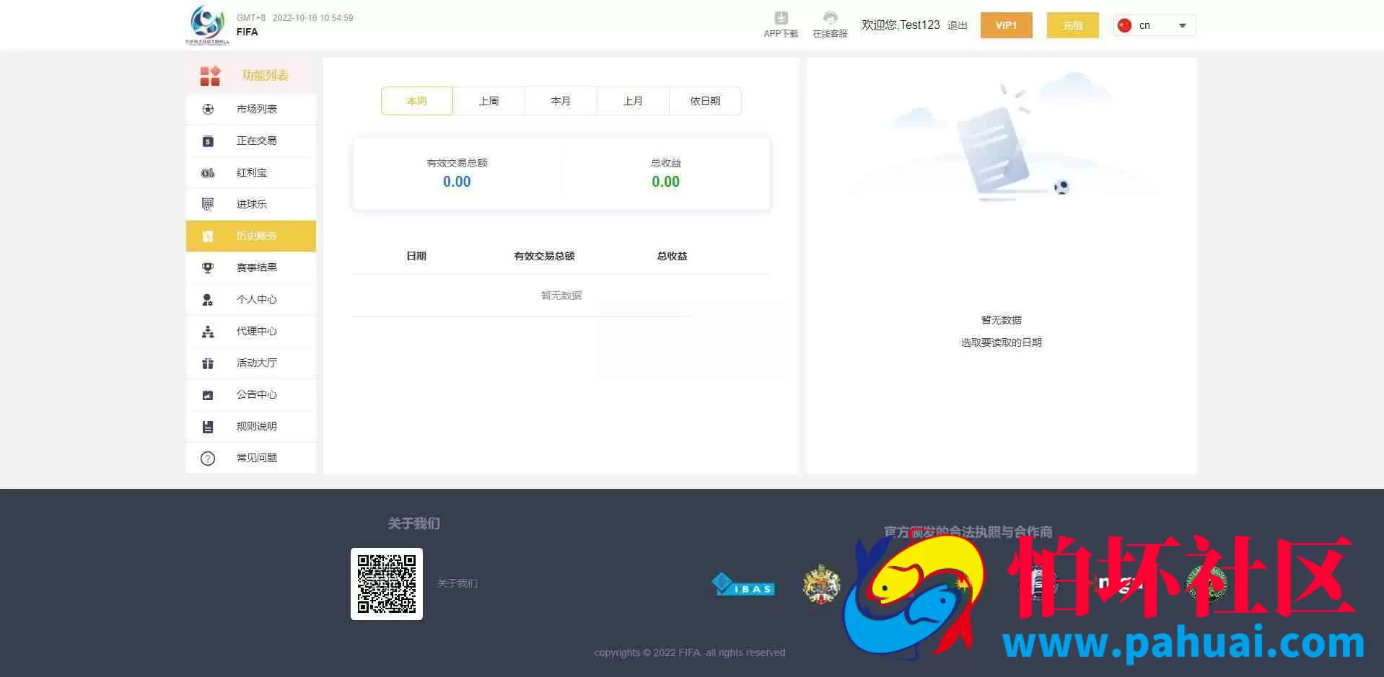The height and width of the screenshot is (677, 1384).
Task: Switch to the 上月 tab
Action: [x=634, y=101]
